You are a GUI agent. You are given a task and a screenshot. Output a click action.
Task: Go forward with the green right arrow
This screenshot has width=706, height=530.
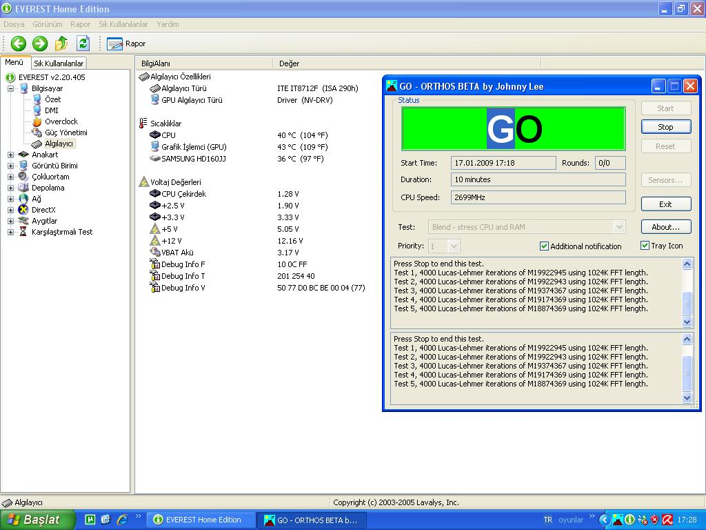(x=39, y=43)
